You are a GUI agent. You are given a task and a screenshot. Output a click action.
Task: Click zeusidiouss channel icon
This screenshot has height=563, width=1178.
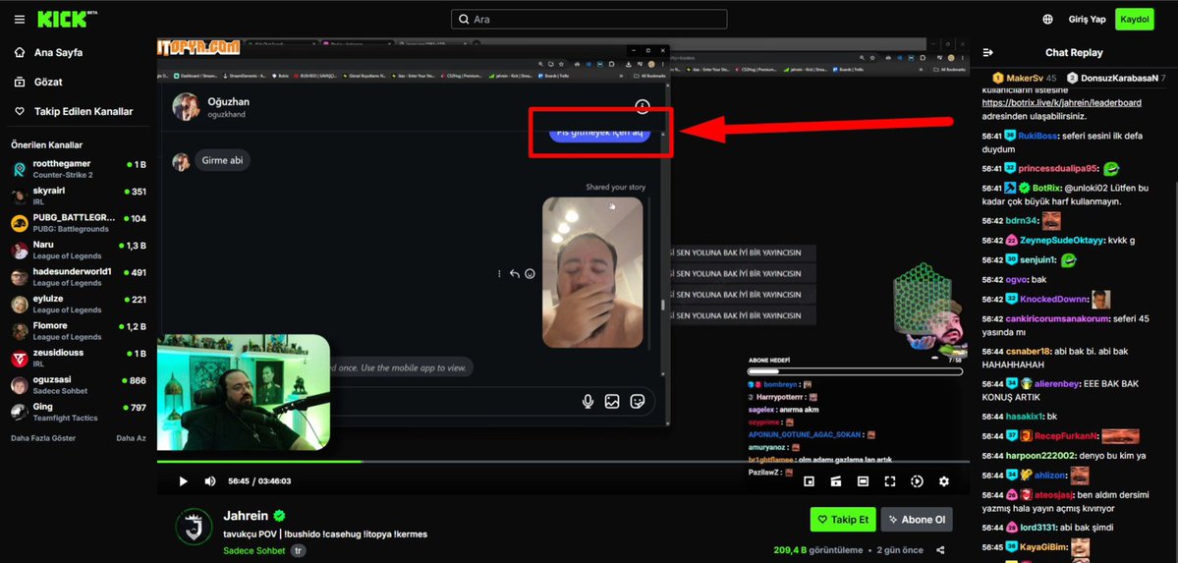pos(20,358)
